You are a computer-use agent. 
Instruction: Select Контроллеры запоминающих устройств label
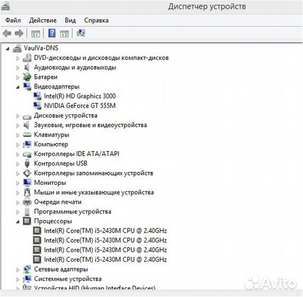coord(94,173)
